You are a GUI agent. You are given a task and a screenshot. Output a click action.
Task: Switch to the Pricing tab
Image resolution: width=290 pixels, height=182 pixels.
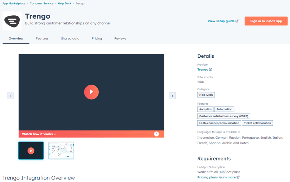pyautogui.click(x=97, y=38)
